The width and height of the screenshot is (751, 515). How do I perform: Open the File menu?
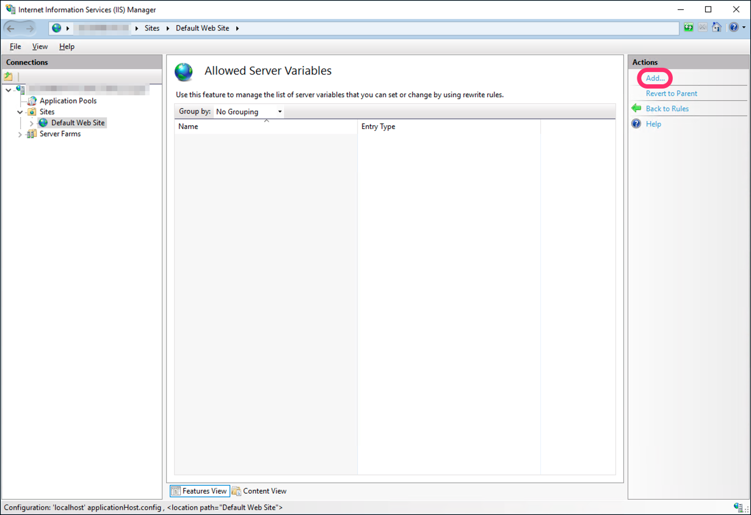pos(15,46)
